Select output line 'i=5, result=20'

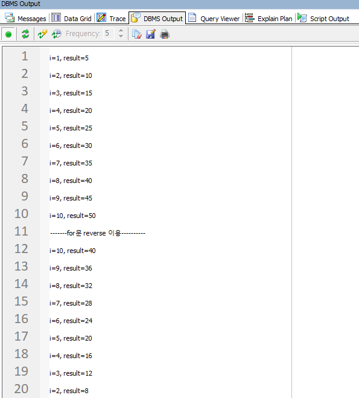[x=71, y=338]
